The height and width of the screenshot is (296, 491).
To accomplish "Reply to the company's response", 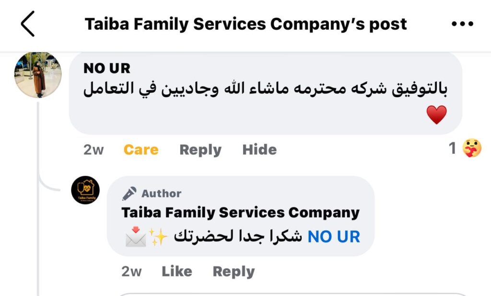I will point(234,271).
